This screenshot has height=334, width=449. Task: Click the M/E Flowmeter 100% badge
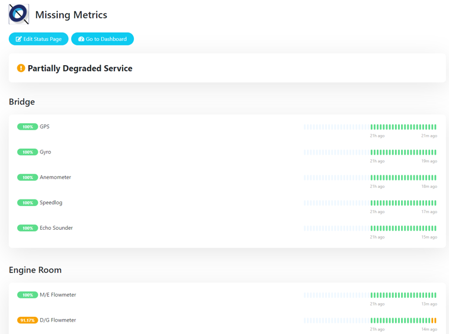(27, 295)
